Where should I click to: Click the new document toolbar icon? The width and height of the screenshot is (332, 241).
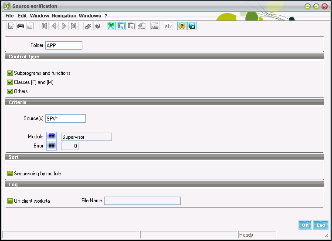click(x=10, y=26)
